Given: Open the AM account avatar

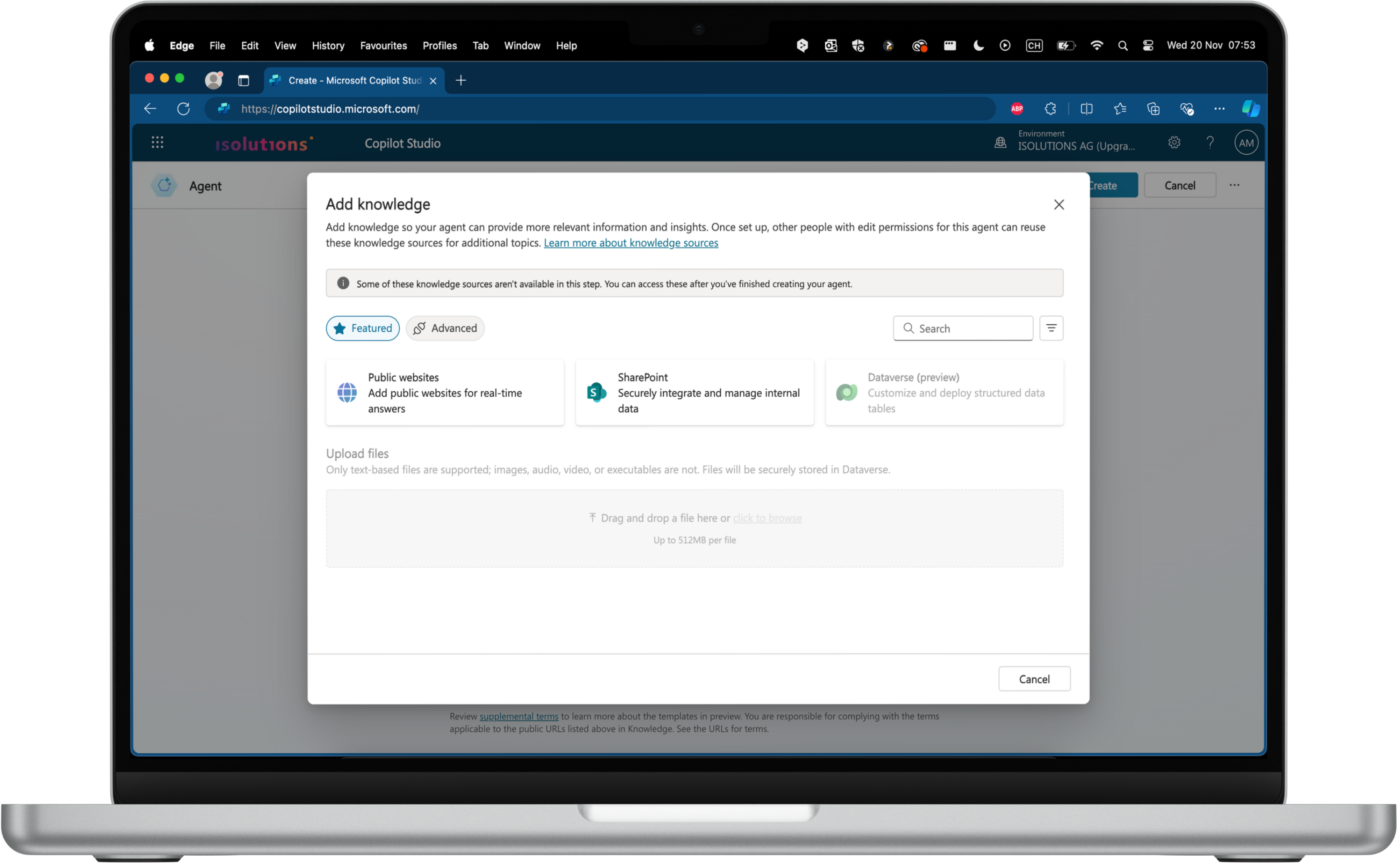Looking at the screenshot, I should click(x=1246, y=143).
